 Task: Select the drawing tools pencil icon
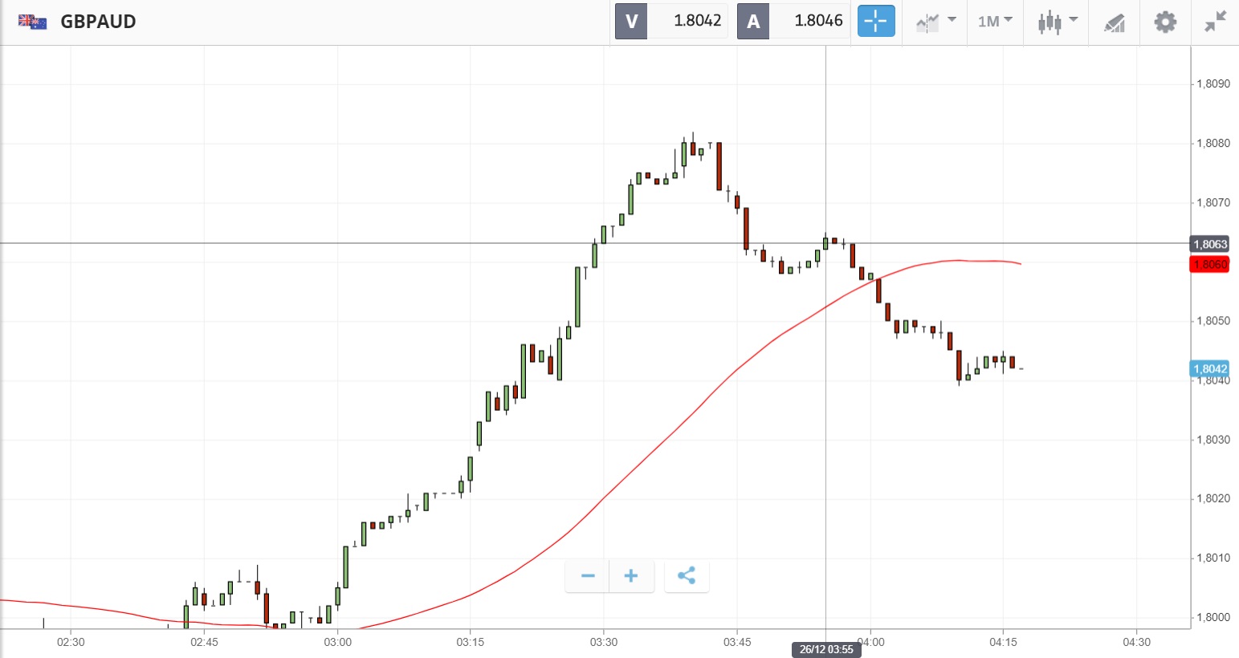[x=1114, y=22]
